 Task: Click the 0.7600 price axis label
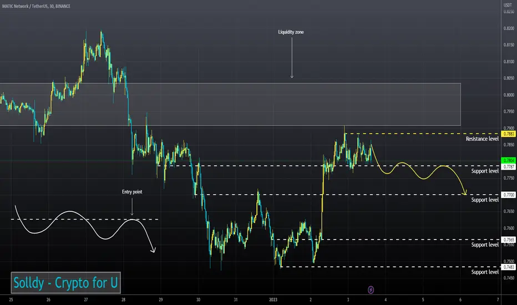click(509, 228)
